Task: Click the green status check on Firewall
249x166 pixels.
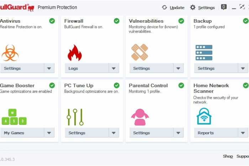Action: point(117,21)
